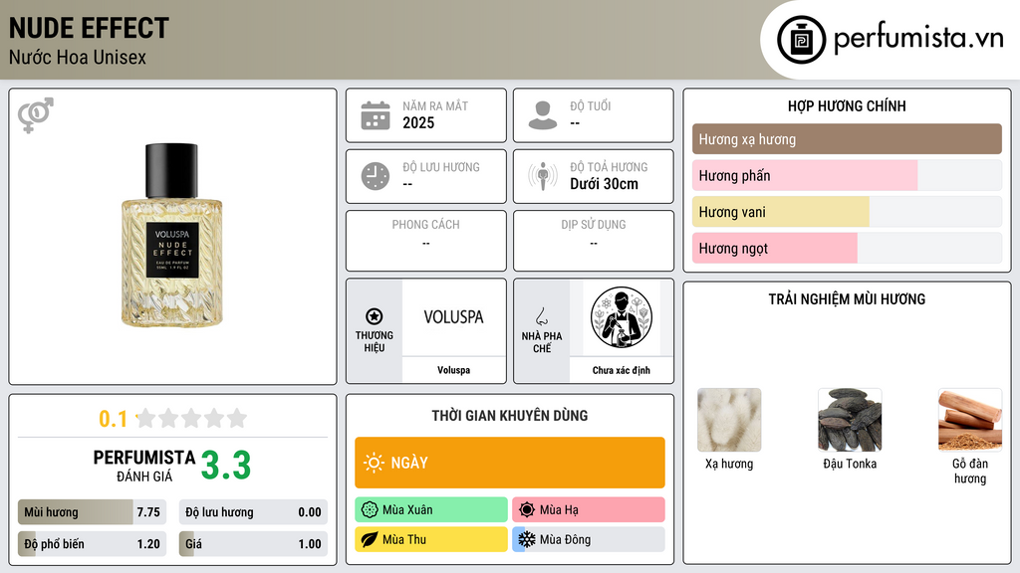Click the Độ lưu hương 0.00 rating bar
1020x573 pixels.
coord(253,512)
